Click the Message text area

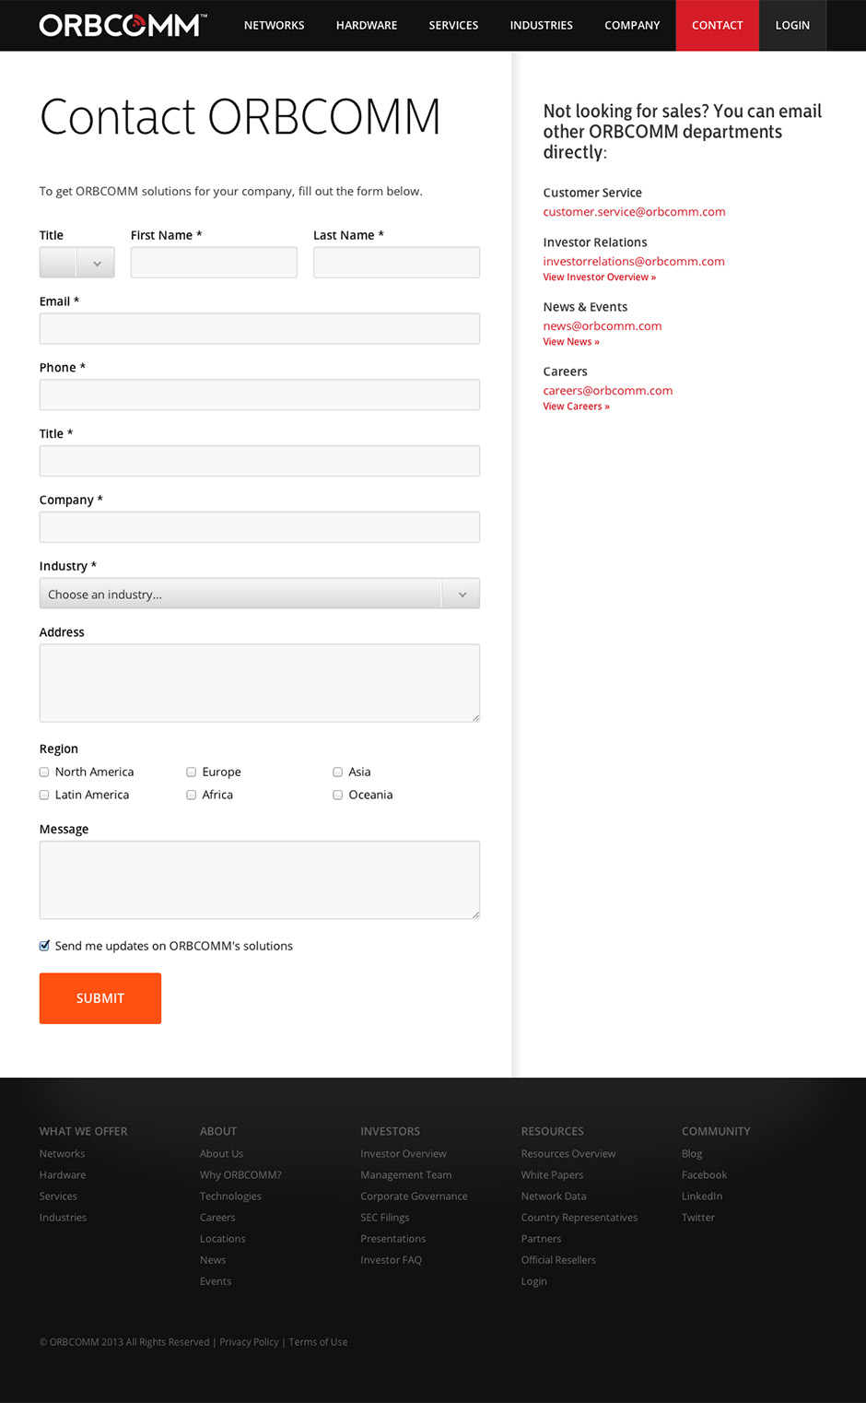click(260, 880)
